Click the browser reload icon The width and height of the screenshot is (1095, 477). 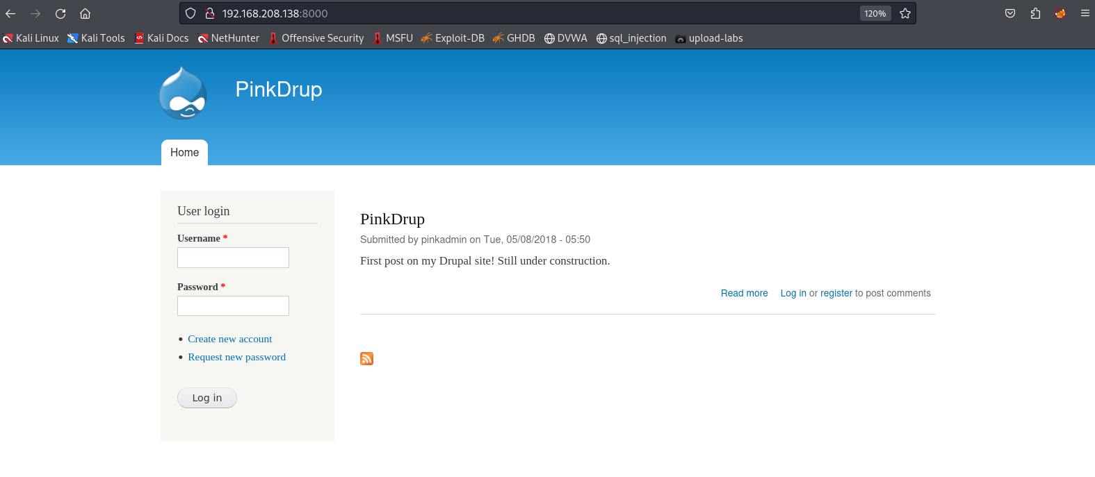[x=60, y=14]
